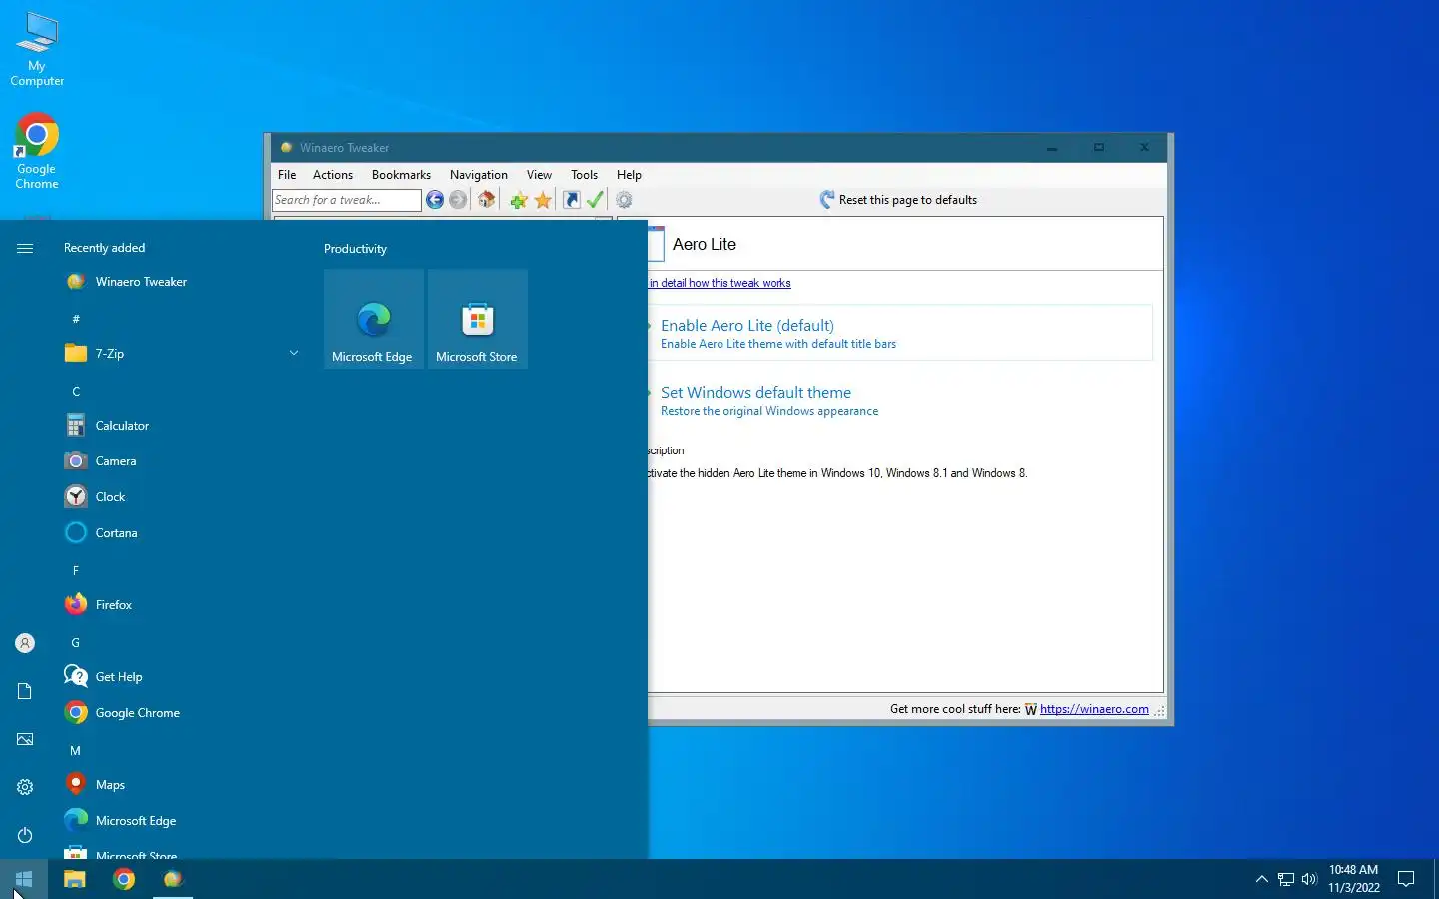Open the Navigation menu
The height and width of the screenshot is (899, 1439).
coord(479,175)
